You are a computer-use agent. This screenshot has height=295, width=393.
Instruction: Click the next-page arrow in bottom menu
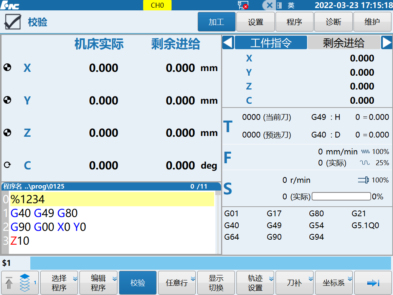pos(373,283)
